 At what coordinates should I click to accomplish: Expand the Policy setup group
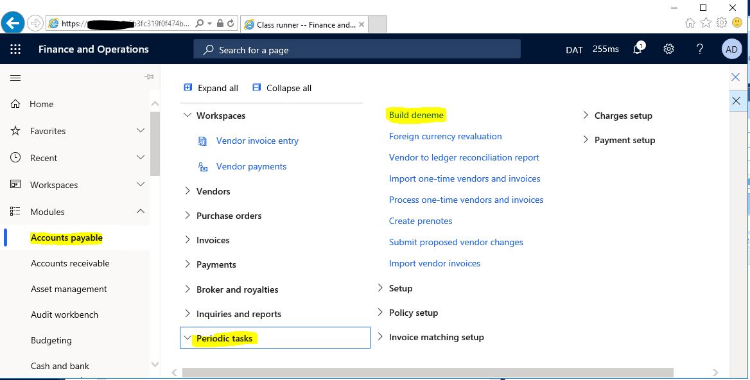[380, 312]
